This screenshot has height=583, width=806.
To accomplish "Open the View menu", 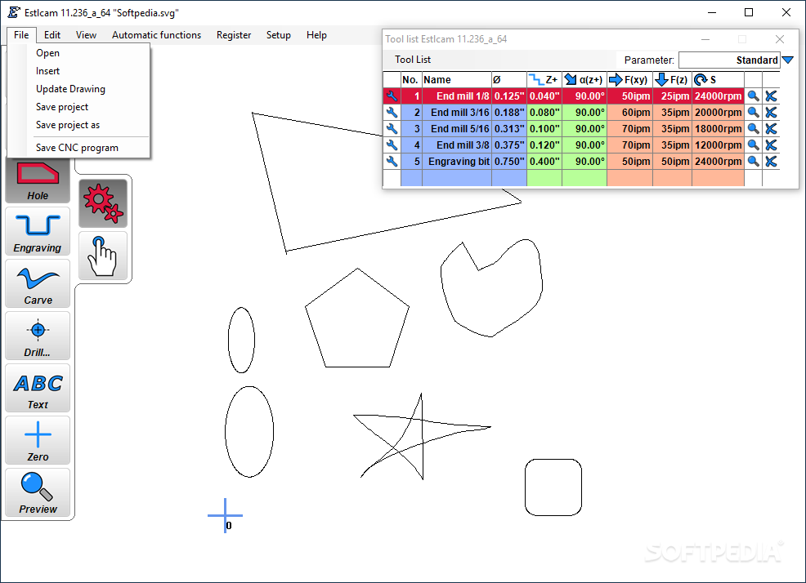I will [x=86, y=35].
